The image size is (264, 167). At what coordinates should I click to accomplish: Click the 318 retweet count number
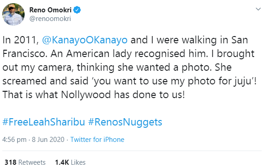[11, 162]
